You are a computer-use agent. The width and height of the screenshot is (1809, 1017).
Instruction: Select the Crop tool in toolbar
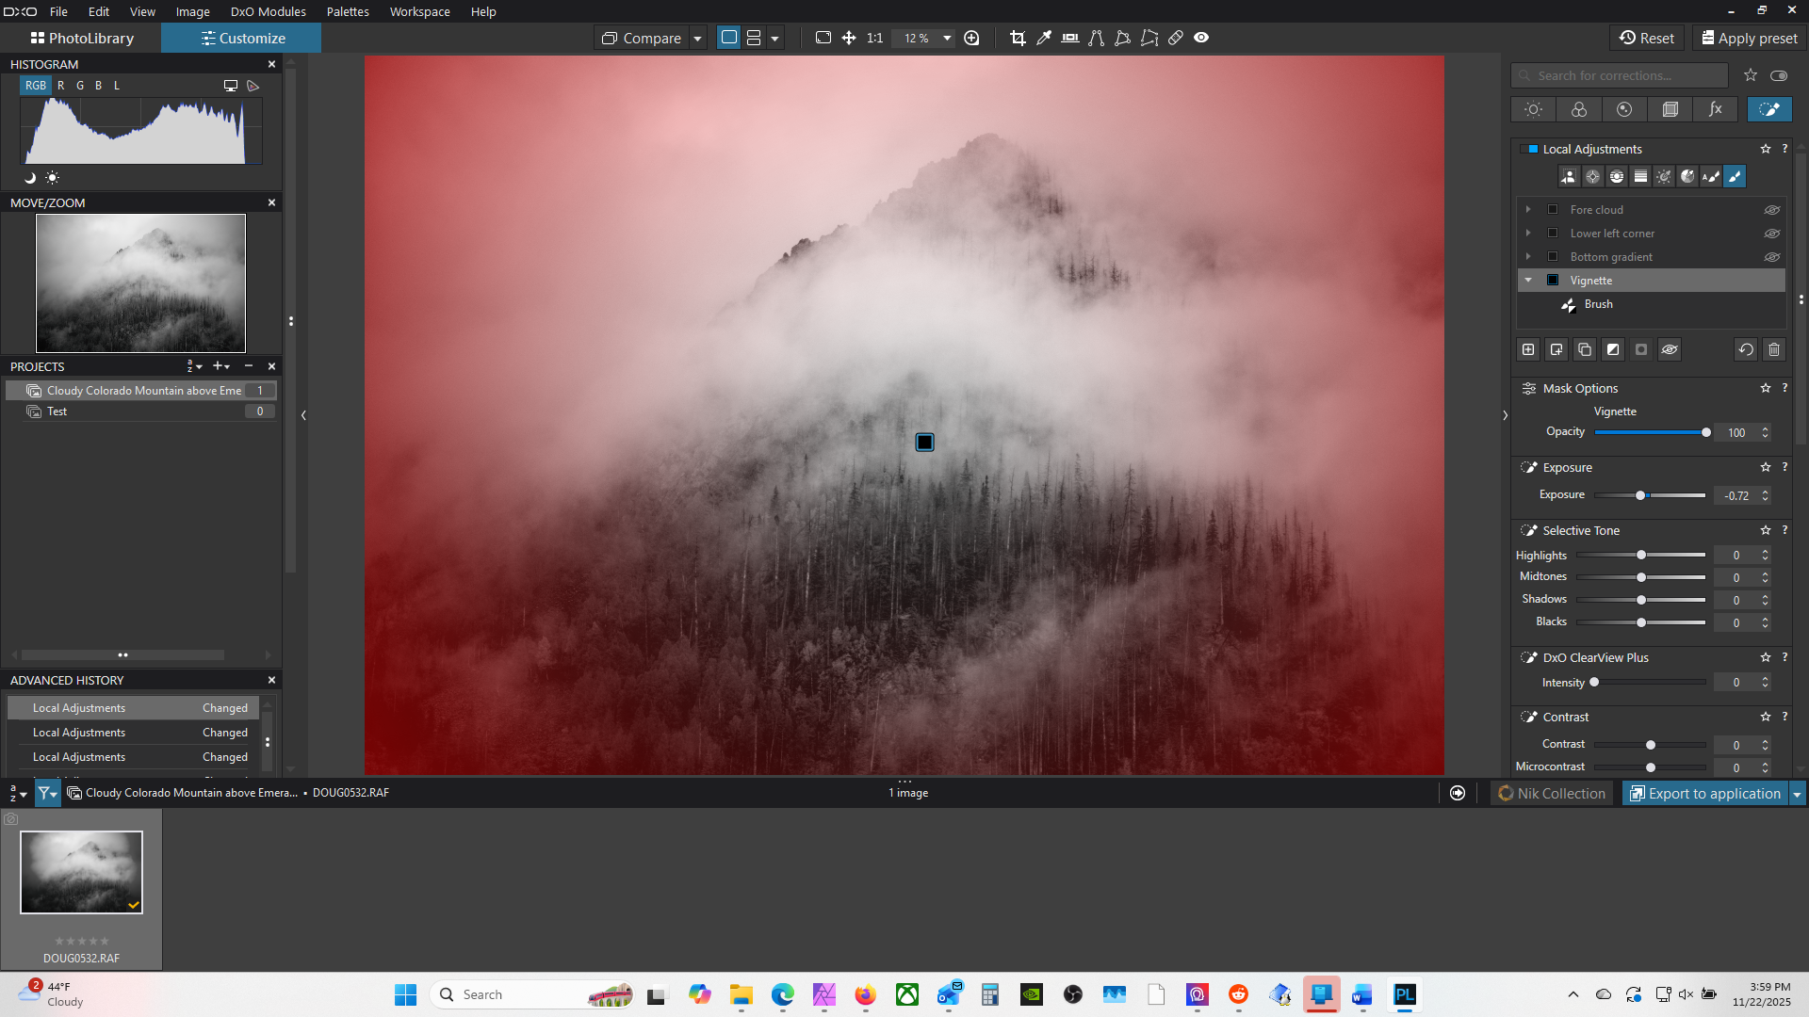1018,38
